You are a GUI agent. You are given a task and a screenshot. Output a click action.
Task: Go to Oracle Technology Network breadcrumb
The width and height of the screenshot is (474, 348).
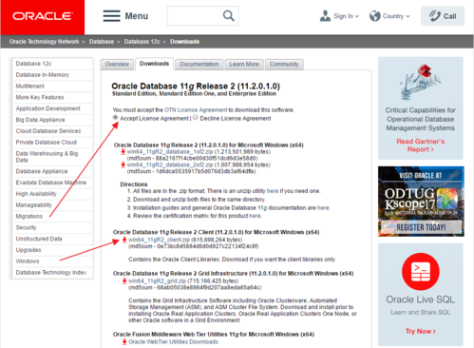coord(44,42)
